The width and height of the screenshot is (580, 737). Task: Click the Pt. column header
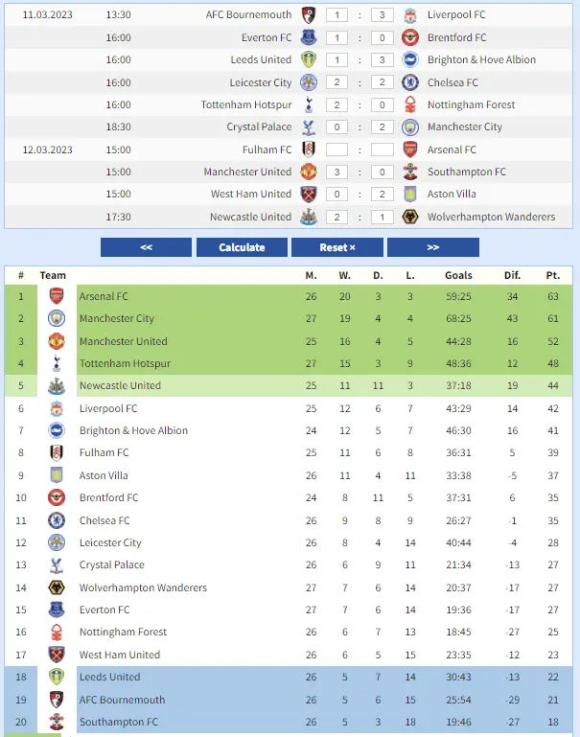click(x=552, y=275)
